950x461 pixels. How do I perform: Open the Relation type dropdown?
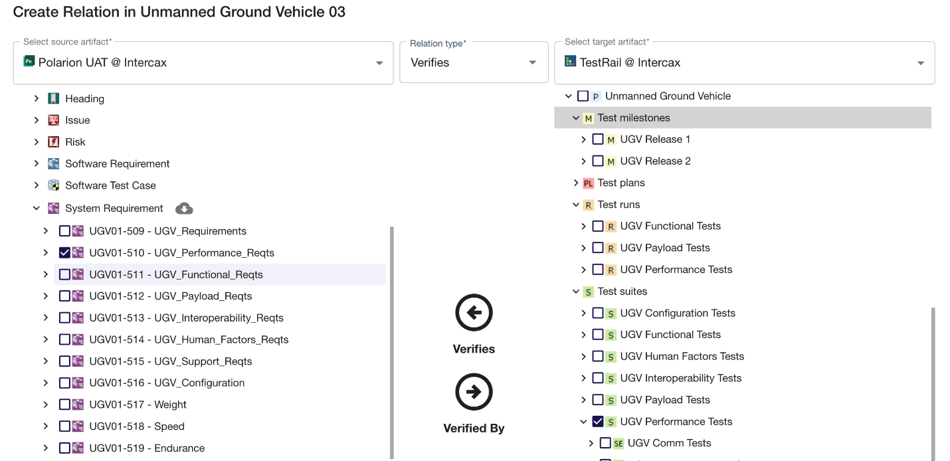(531, 62)
